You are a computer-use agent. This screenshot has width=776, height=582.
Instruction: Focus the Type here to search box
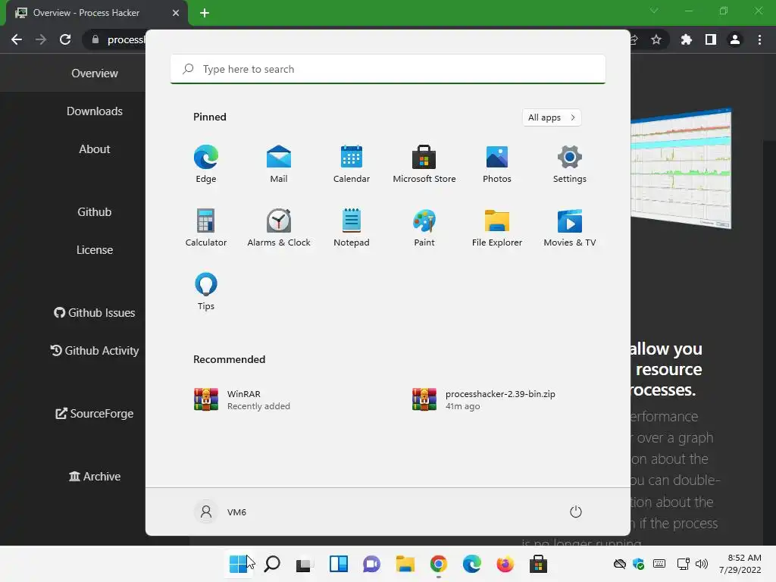pyautogui.click(x=388, y=69)
